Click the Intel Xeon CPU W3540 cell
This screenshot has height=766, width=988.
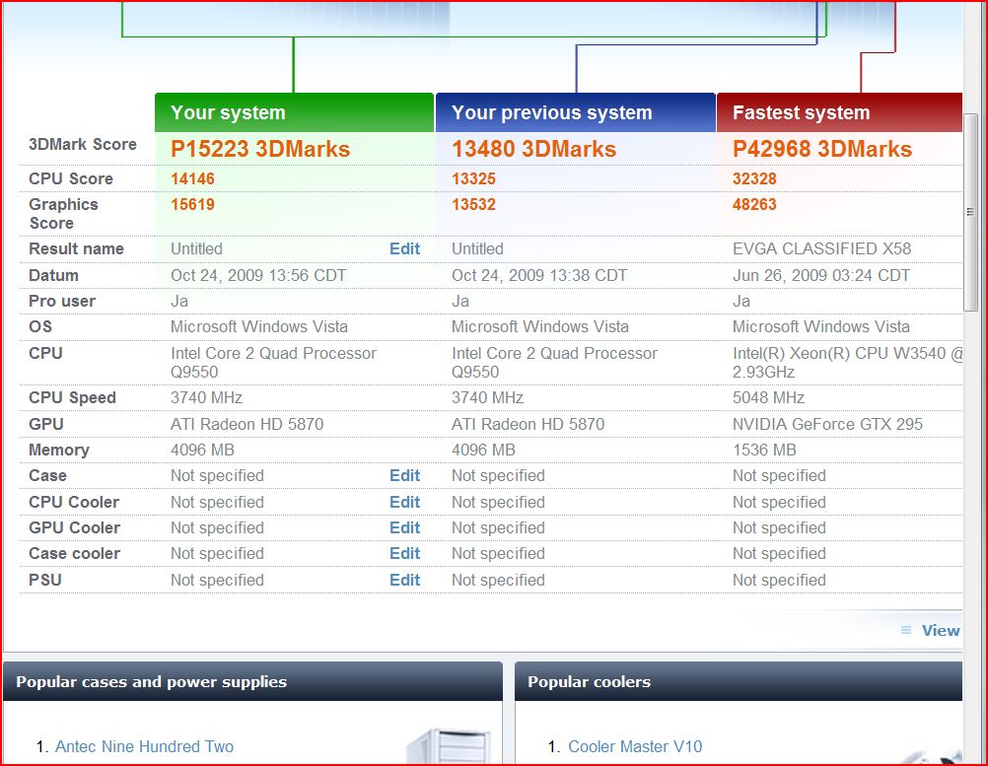pos(847,363)
